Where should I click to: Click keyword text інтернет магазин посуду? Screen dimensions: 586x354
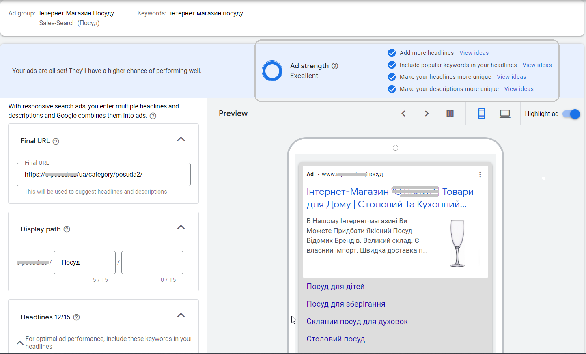(x=207, y=13)
